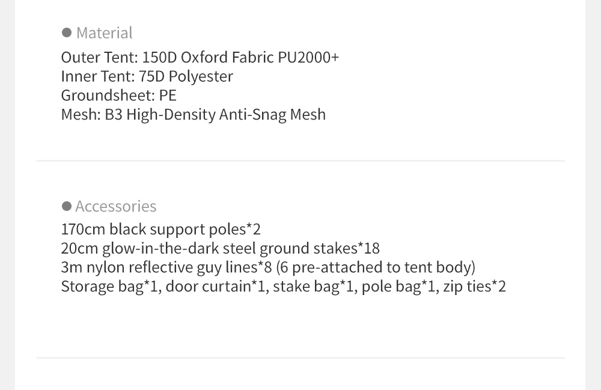The image size is (601, 390).
Task: Click the "zip ties*2" item
Action: (475, 286)
